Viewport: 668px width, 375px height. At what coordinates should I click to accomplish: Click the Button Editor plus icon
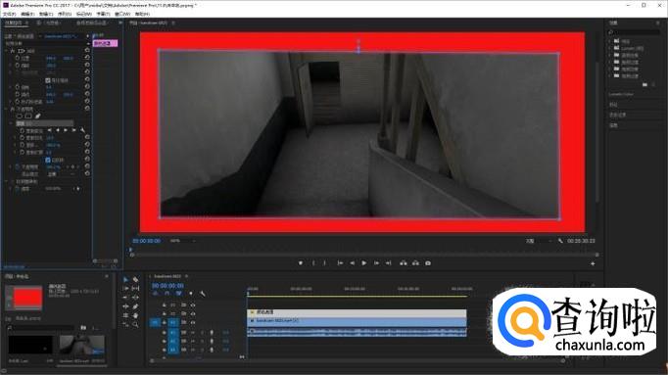[x=593, y=263]
